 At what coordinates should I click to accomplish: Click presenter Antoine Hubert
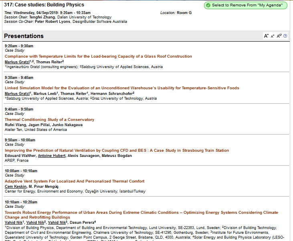pyautogui.click(x=52, y=156)
